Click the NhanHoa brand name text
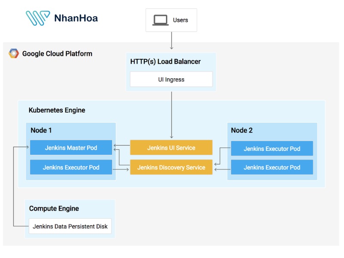The height and width of the screenshot is (258, 344). click(76, 18)
